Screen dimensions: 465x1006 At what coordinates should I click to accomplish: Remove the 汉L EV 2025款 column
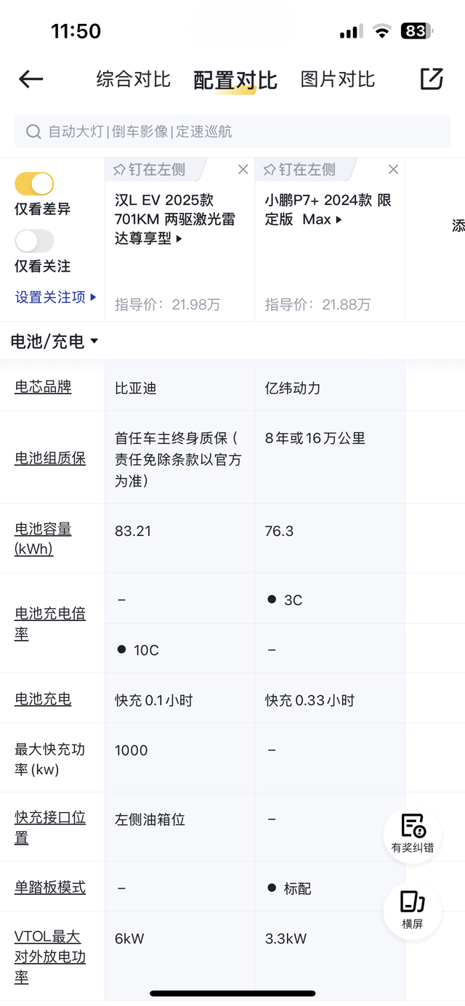[x=243, y=169]
